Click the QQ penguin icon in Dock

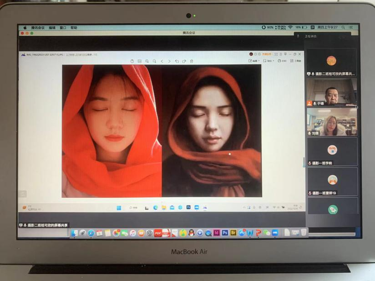pos(191,233)
